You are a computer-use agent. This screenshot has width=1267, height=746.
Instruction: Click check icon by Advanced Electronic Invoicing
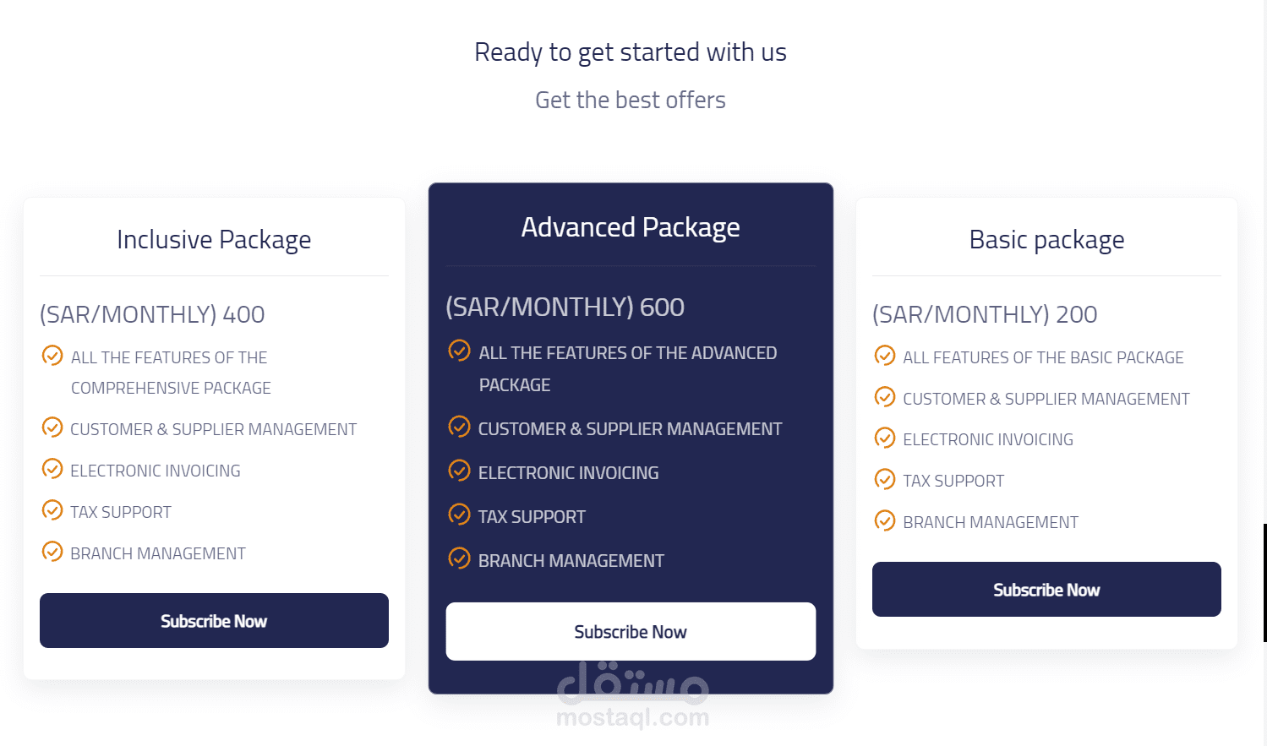pos(459,471)
